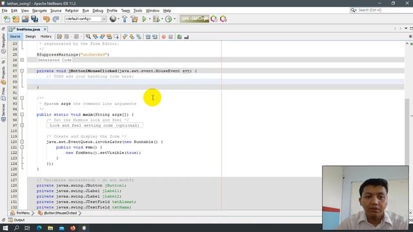The image size is (413, 232).
Task: Click the Output tab at the bottom
Action: (17, 220)
